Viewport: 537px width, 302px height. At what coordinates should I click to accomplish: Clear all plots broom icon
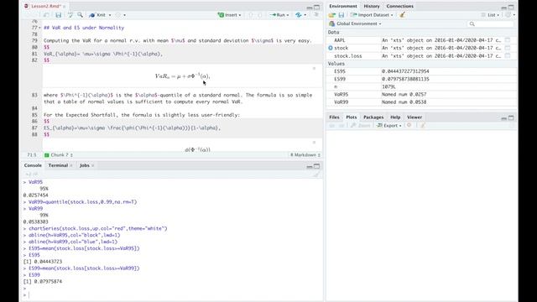tap(423, 126)
